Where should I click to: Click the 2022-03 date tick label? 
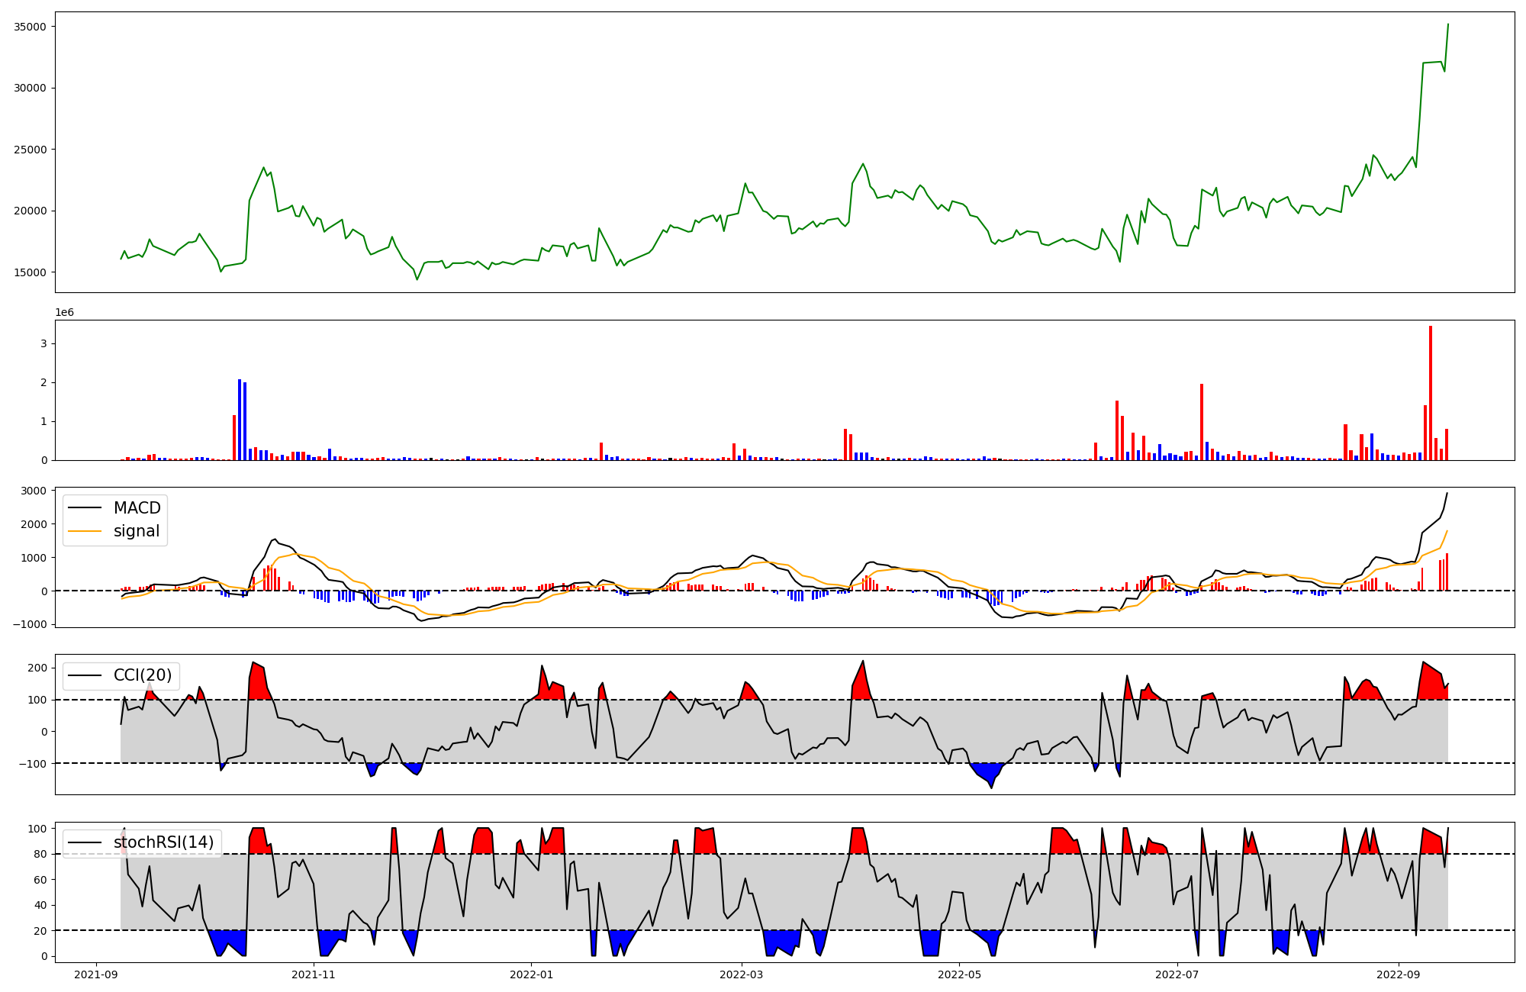point(742,974)
